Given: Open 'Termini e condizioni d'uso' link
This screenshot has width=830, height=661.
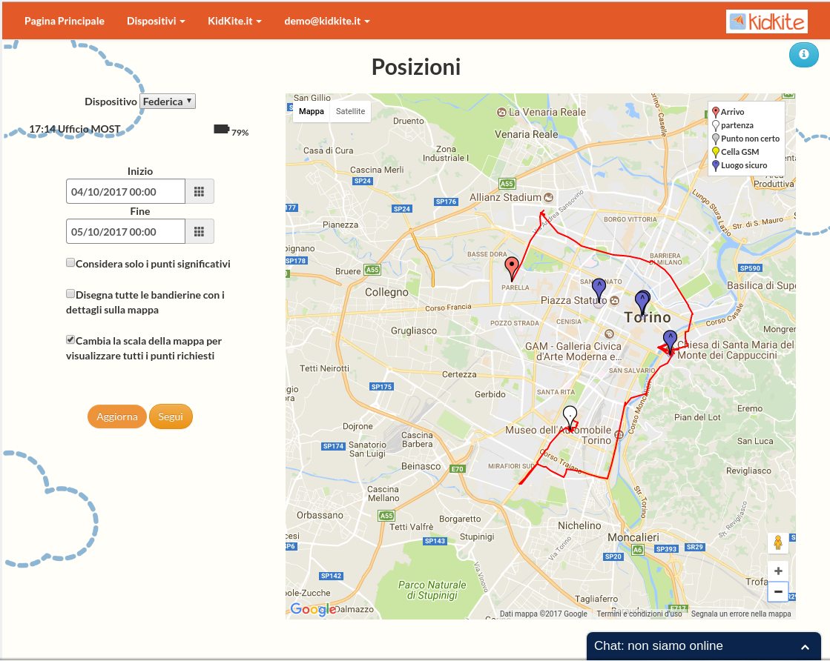Looking at the screenshot, I should [x=639, y=614].
